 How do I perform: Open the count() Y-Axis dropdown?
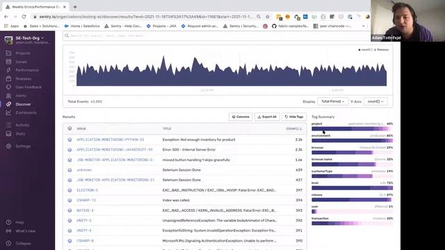coord(375,101)
